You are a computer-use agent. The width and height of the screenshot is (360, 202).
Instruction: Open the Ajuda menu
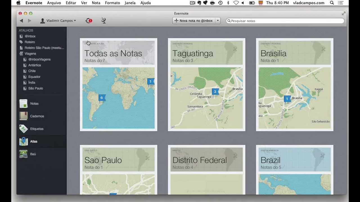click(146, 3)
